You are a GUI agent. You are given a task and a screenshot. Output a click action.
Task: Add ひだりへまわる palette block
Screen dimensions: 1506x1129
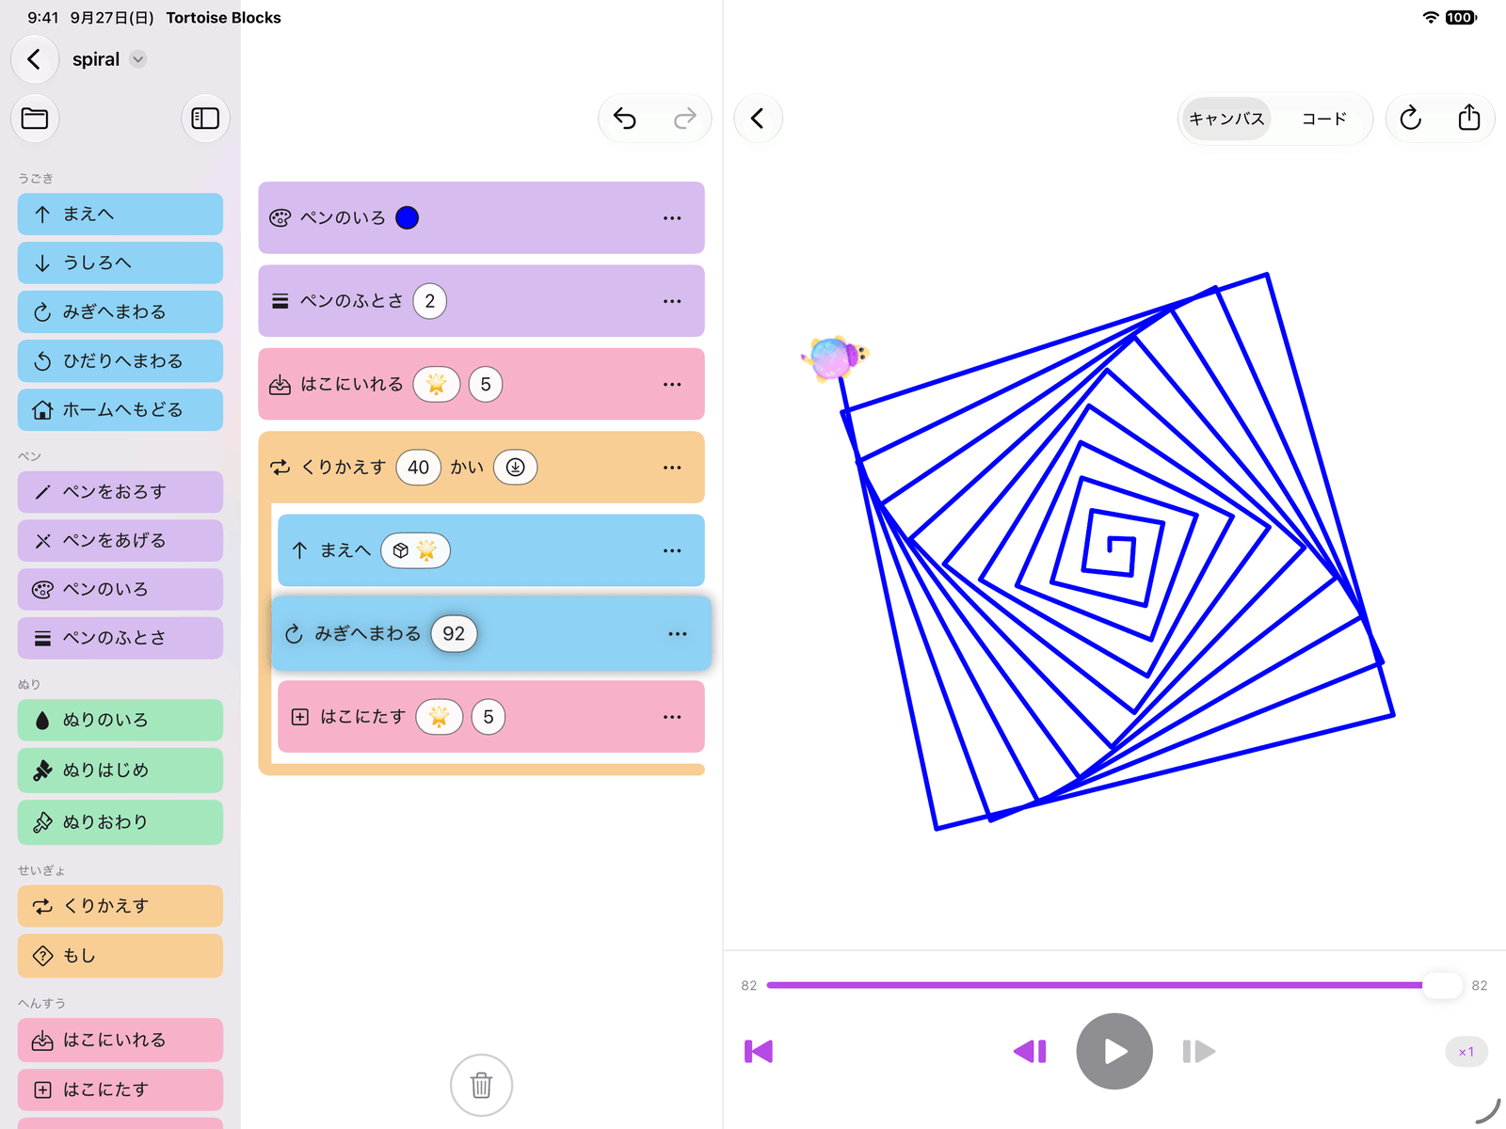[x=120, y=361]
